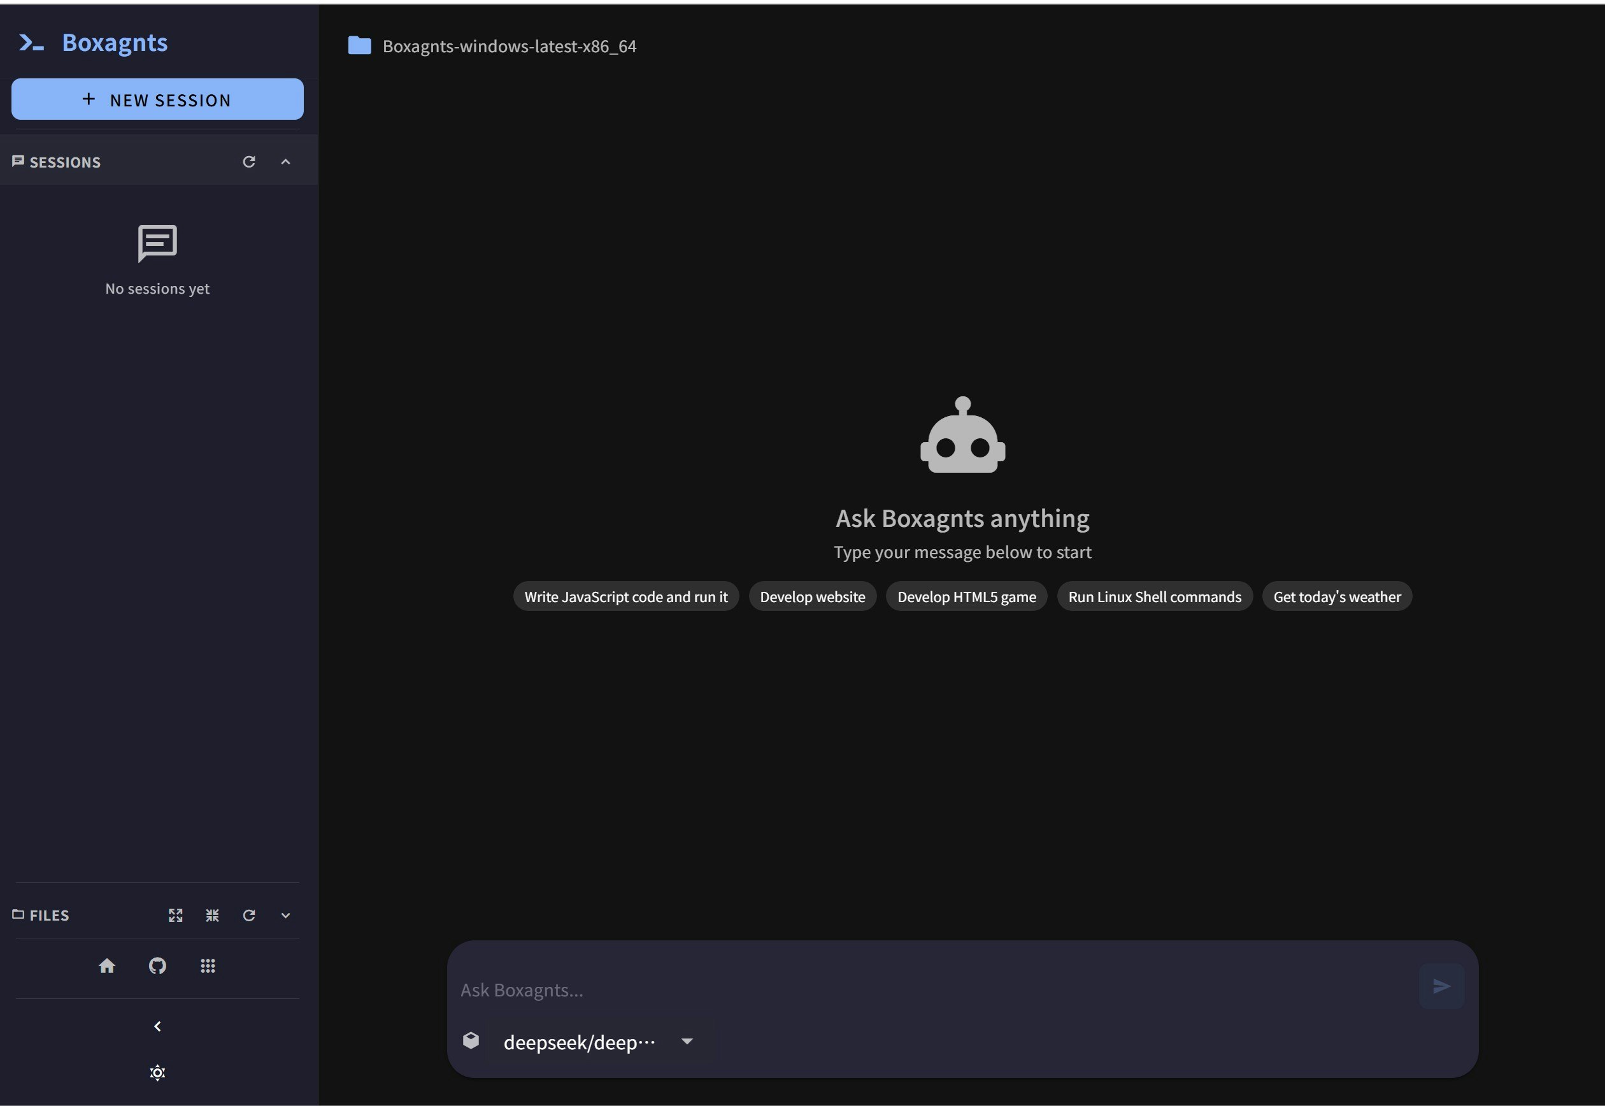The image size is (1605, 1106).
Task: Open the Boxagnts-windows-latest-x86_64 folder icon
Action: coord(359,46)
